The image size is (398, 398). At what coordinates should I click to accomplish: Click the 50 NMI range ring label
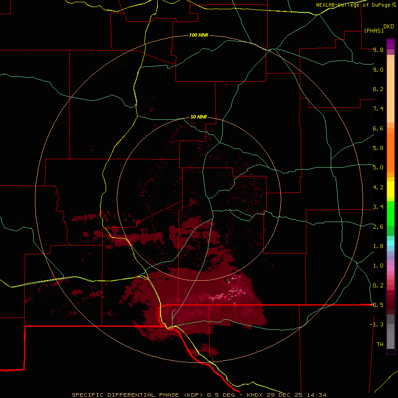click(x=199, y=117)
